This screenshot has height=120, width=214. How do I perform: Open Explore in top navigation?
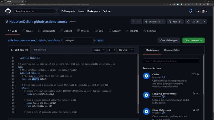[106, 11]
